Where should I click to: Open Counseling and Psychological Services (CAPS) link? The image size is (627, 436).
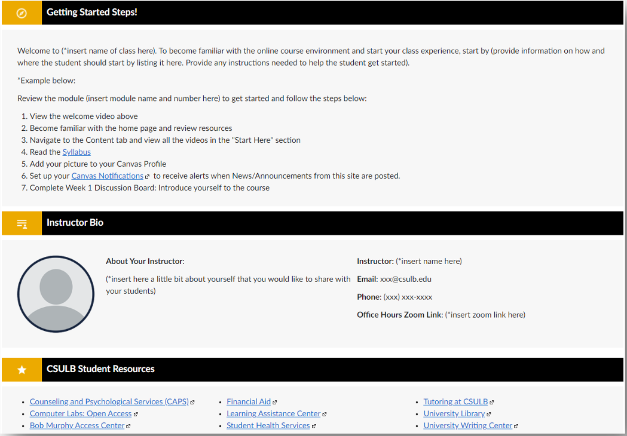pyautogui.click(x=109, y=401)
